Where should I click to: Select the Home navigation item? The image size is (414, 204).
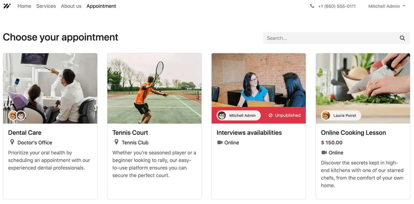point(24,6)
